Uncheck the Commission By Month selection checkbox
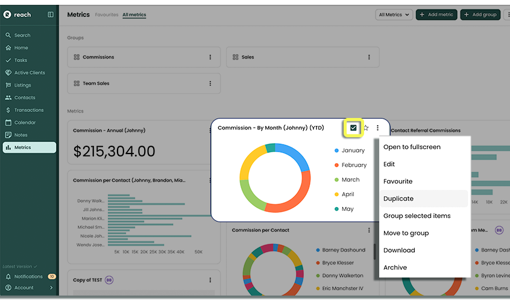Image resolution: width=510 pixels, height=301 pixels. [x=353, y=128]
